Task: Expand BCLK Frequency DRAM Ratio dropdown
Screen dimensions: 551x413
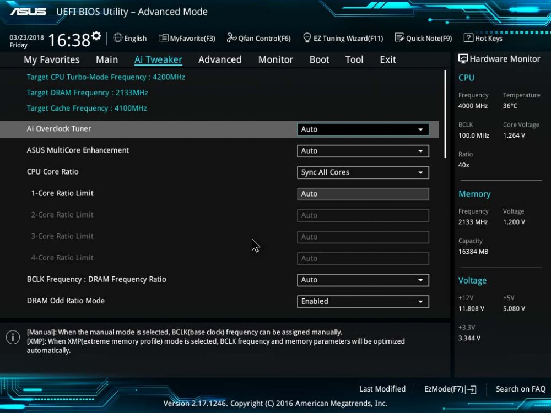Action: click(363, 280)
